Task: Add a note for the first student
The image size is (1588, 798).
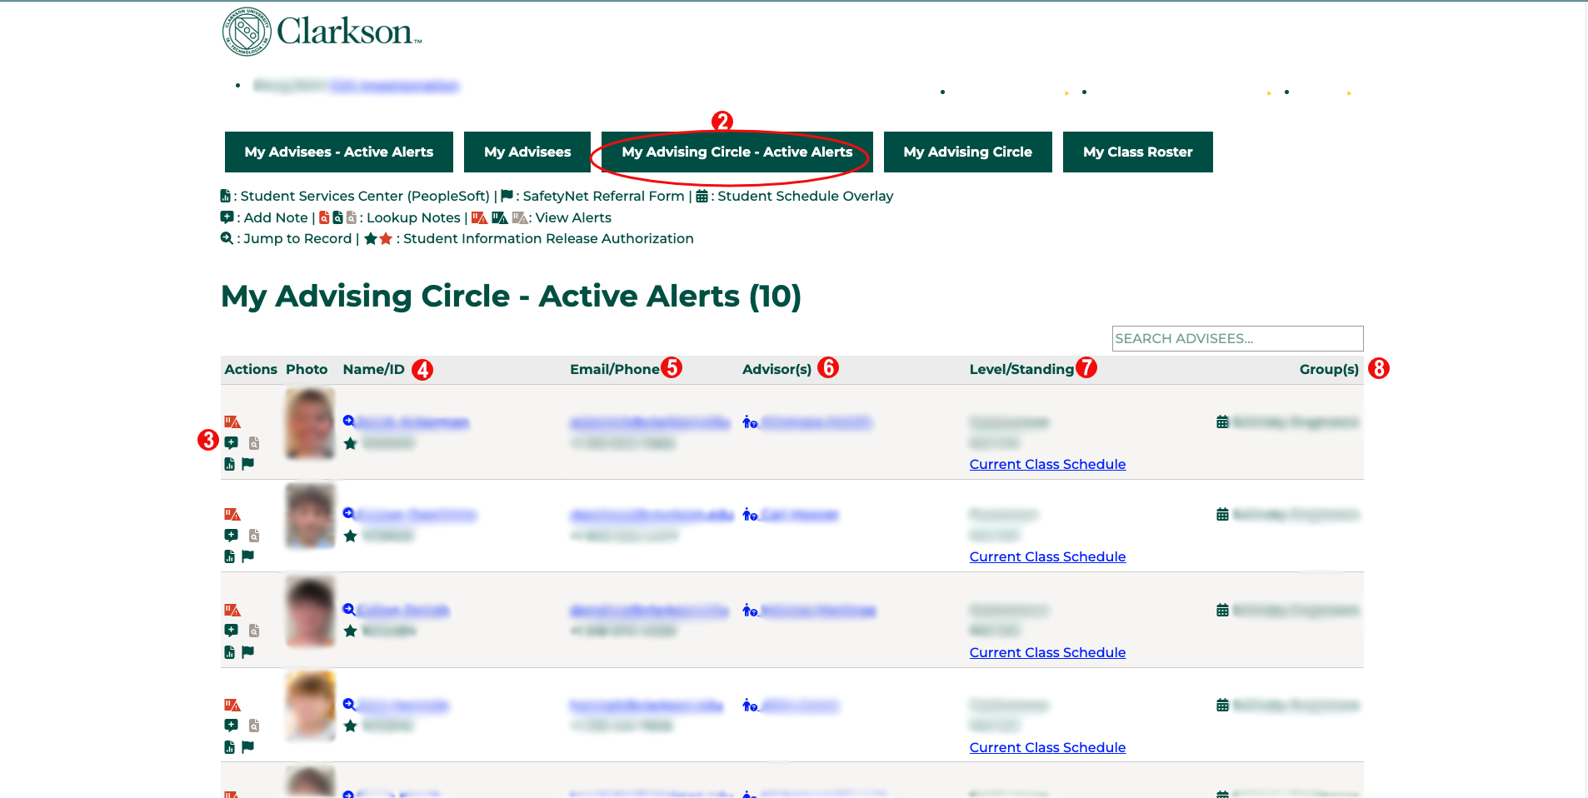Action: pos(232,442)
